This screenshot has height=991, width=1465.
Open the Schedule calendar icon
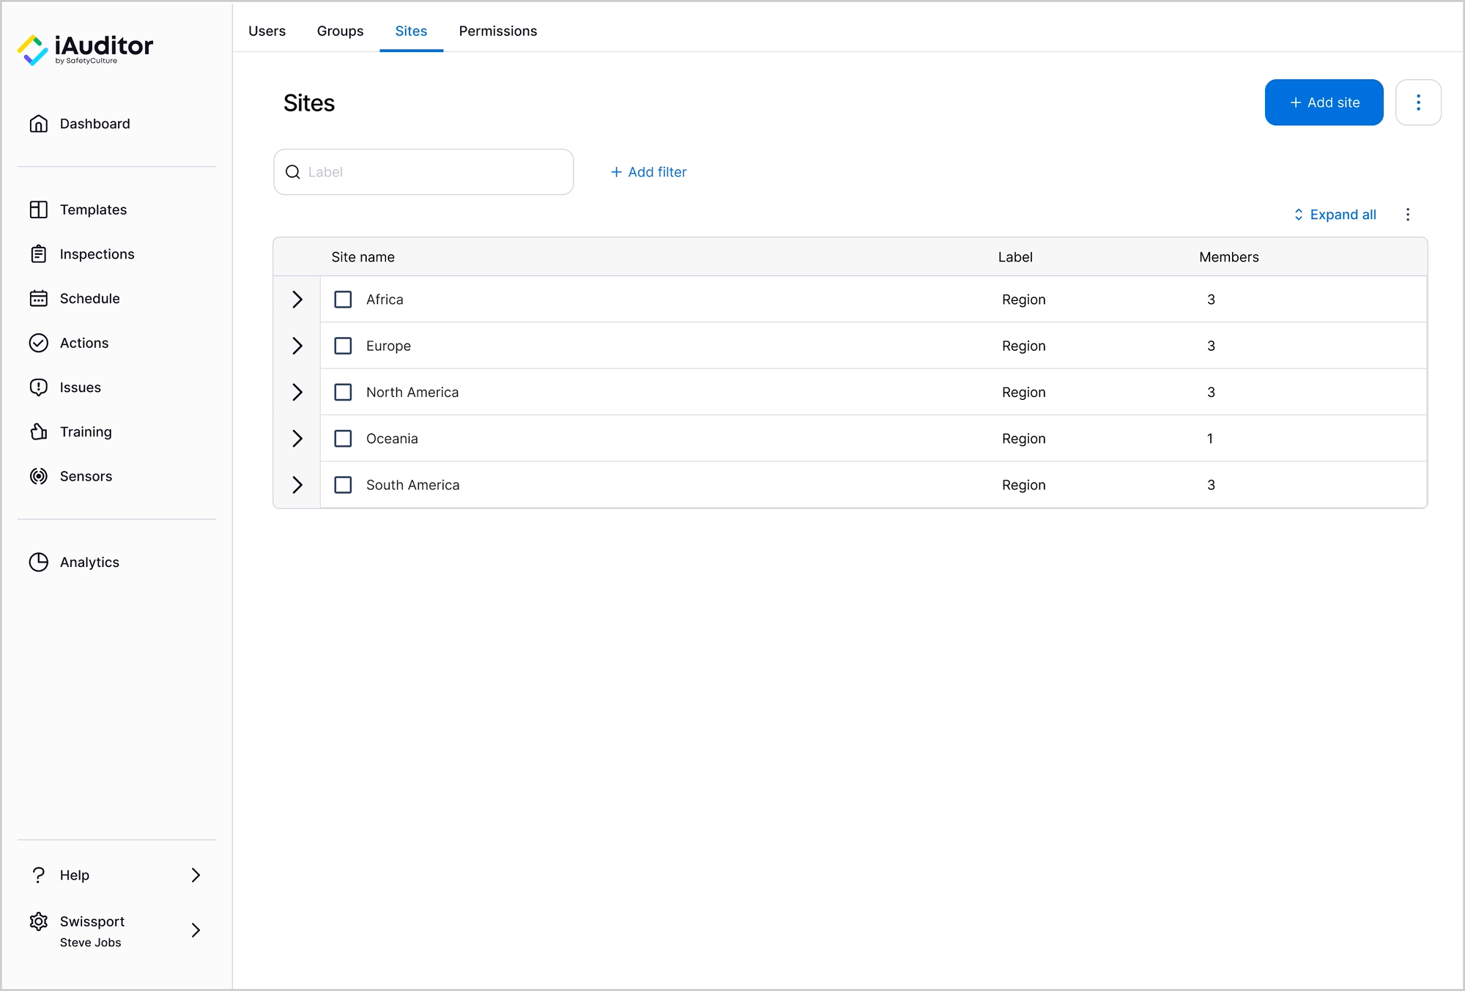click(39, 298)
